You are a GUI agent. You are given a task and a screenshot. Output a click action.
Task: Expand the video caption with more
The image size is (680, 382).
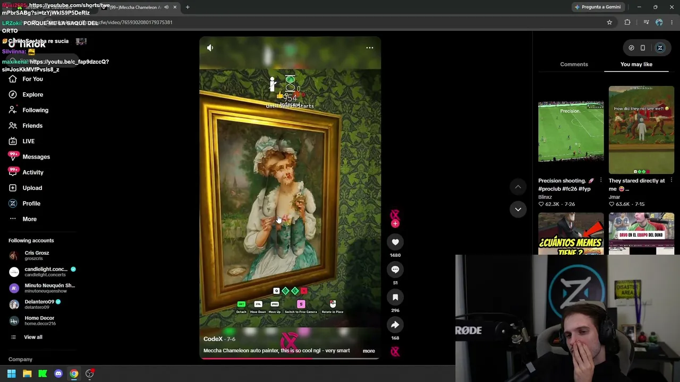tap(369, 351)
